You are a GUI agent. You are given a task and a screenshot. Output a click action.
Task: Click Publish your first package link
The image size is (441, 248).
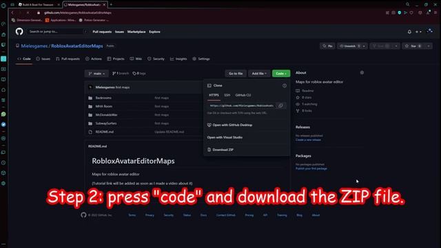point(311,168)
